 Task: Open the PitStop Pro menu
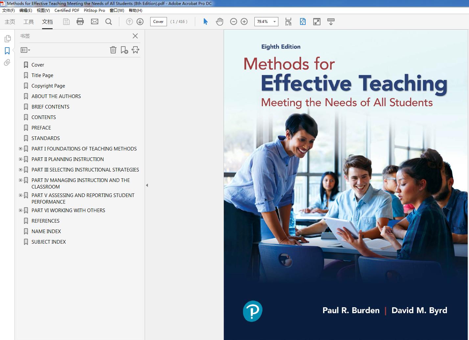click(x=94, y=10)
